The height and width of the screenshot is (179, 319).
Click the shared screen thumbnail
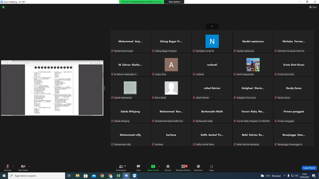[52, 88]
